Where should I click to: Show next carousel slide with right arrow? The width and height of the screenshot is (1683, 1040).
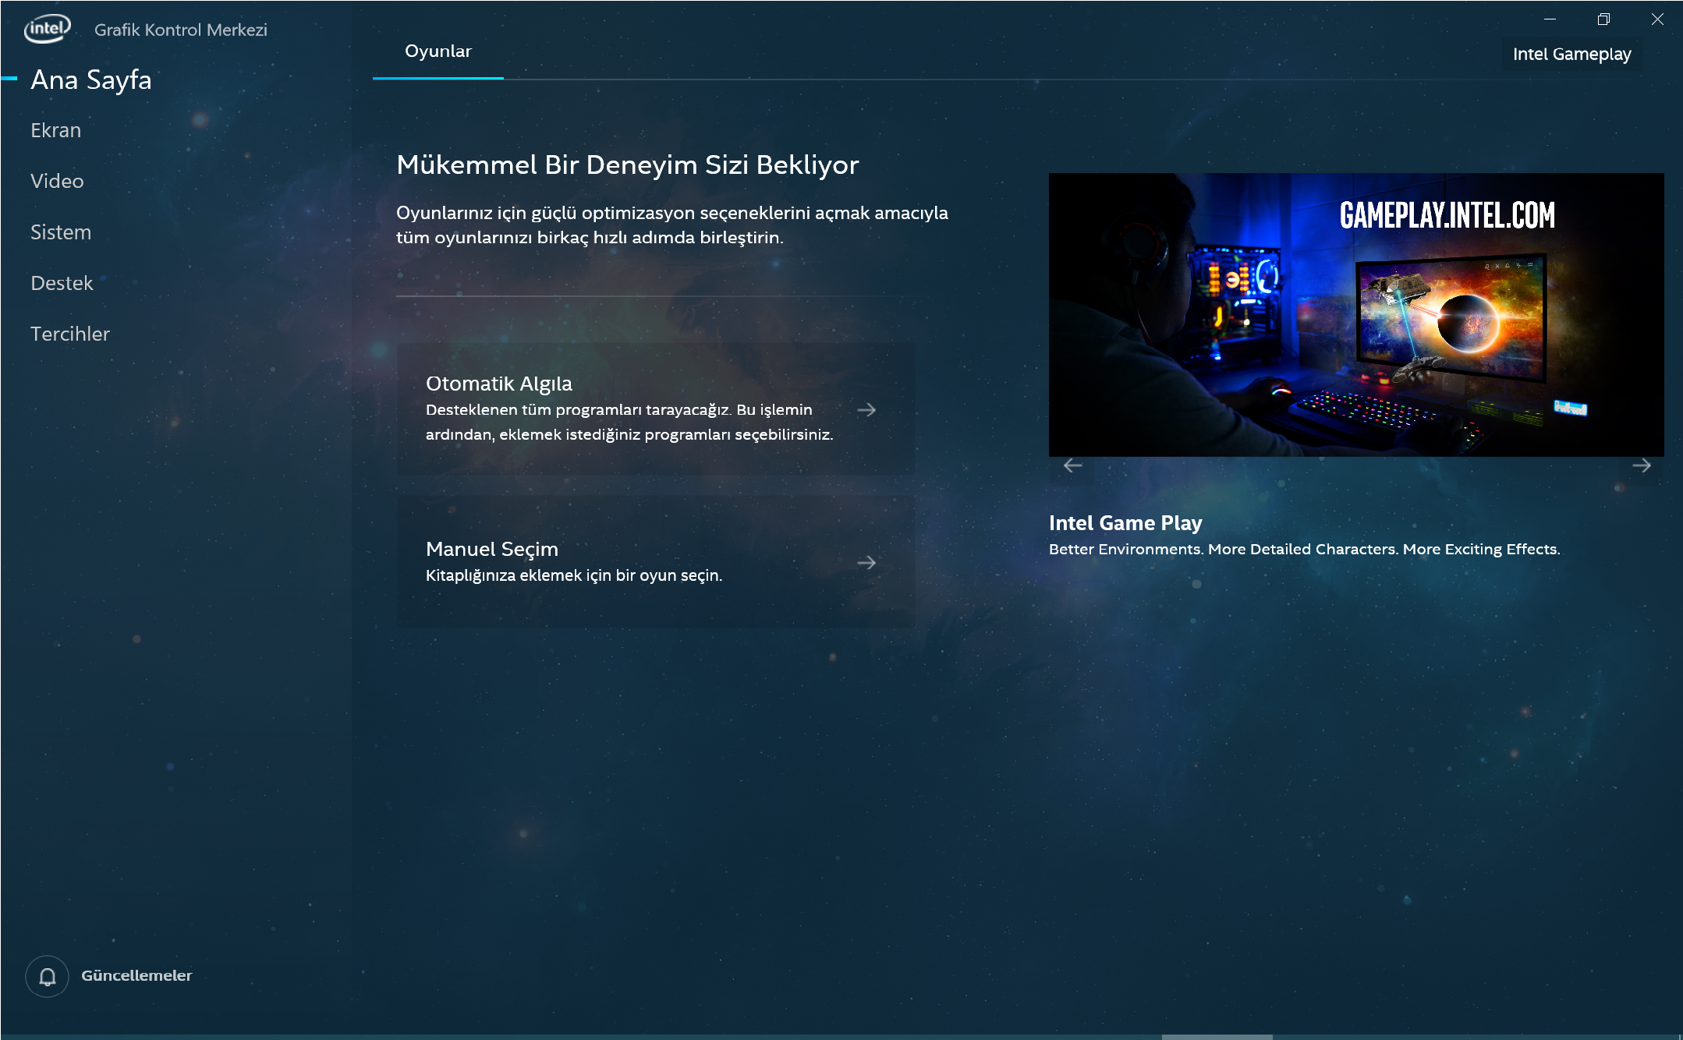[1642, 465]
